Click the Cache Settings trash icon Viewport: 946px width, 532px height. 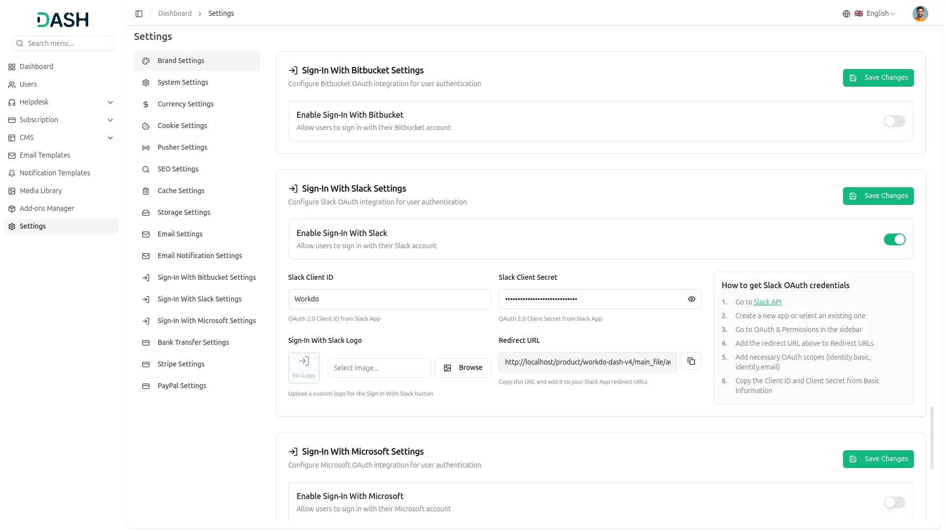(145, 191)
